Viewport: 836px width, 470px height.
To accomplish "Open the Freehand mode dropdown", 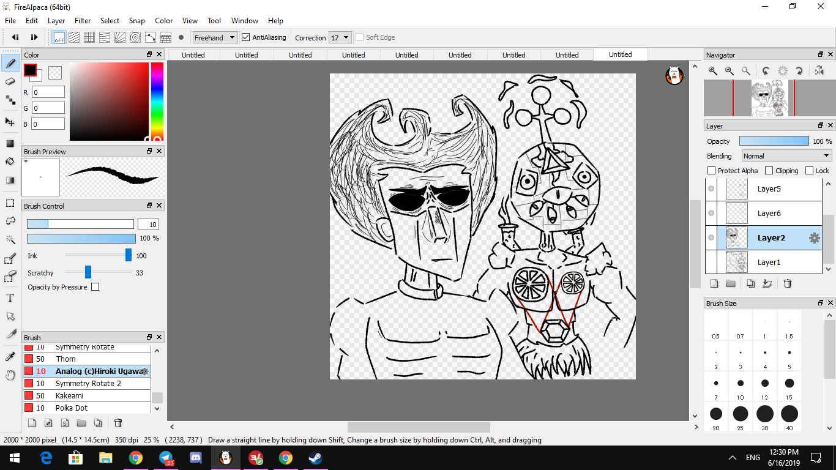I will click(214, 37).
